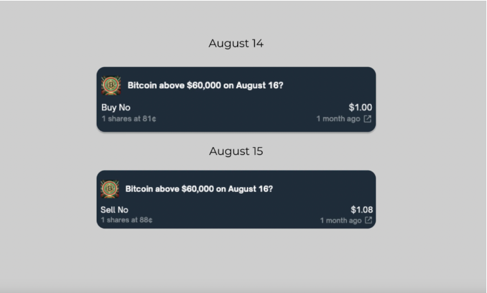
Task: Click Bitcoin coin icon on Sell No card
Action: [110, 189]
